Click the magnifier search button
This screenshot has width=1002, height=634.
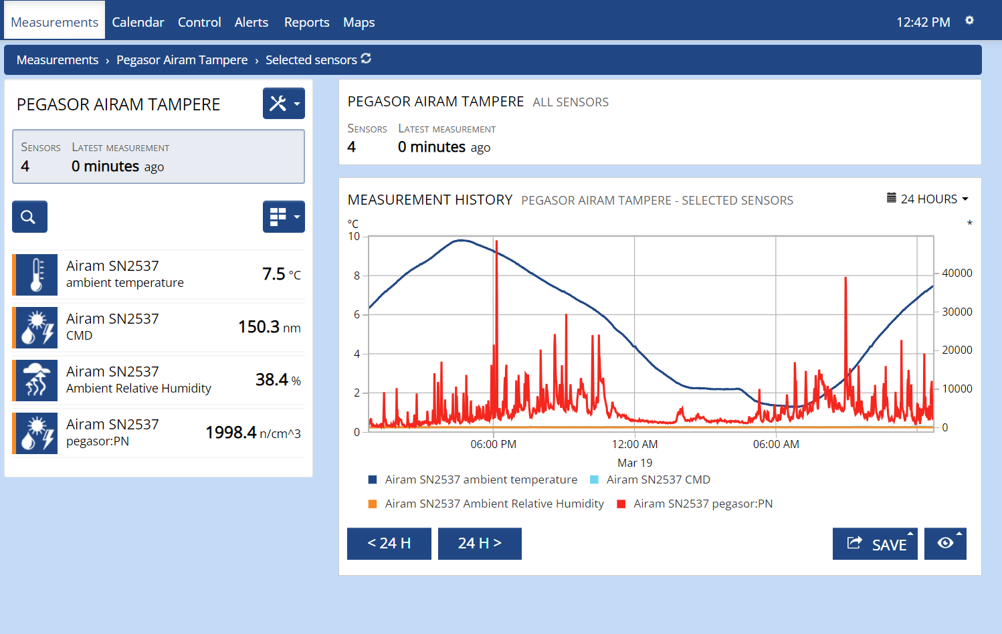(x=29, y=217)
